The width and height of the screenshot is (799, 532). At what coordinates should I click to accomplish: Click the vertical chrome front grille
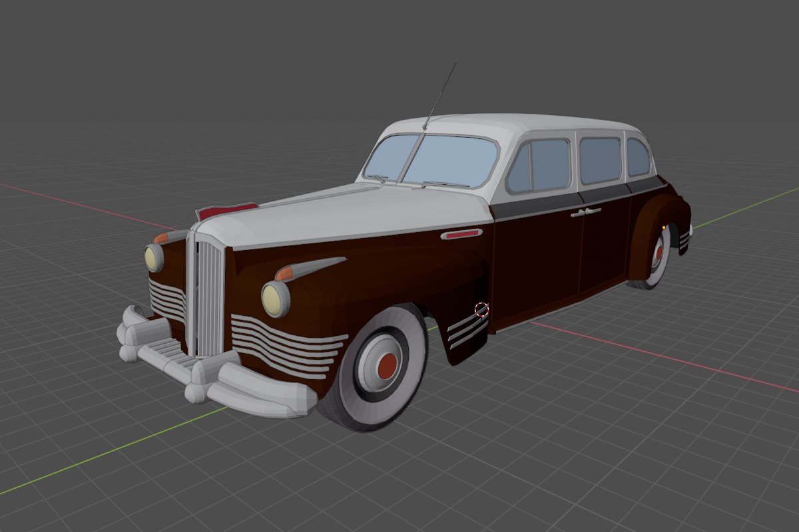[x=209, y=297]
